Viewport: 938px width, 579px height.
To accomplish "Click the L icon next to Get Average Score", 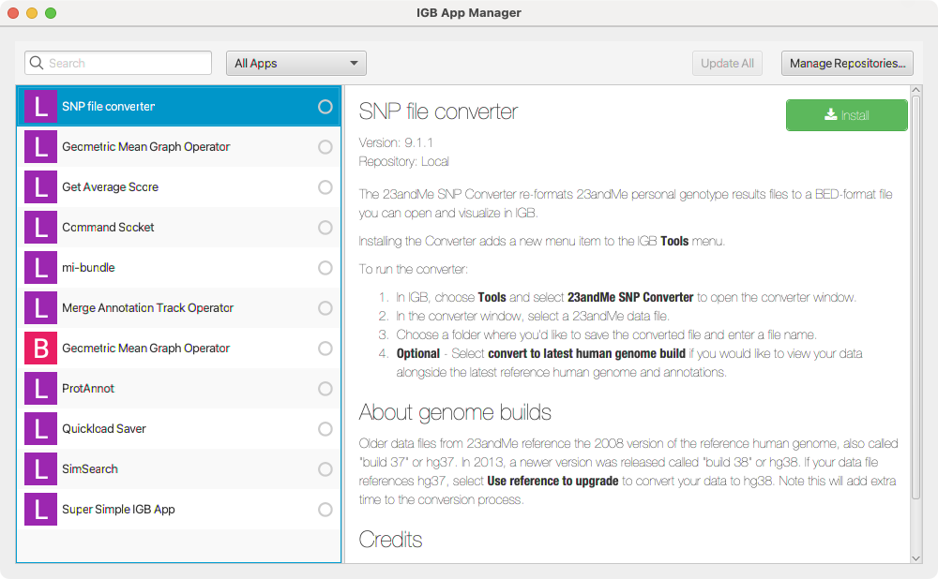I will tap(40, 186).
